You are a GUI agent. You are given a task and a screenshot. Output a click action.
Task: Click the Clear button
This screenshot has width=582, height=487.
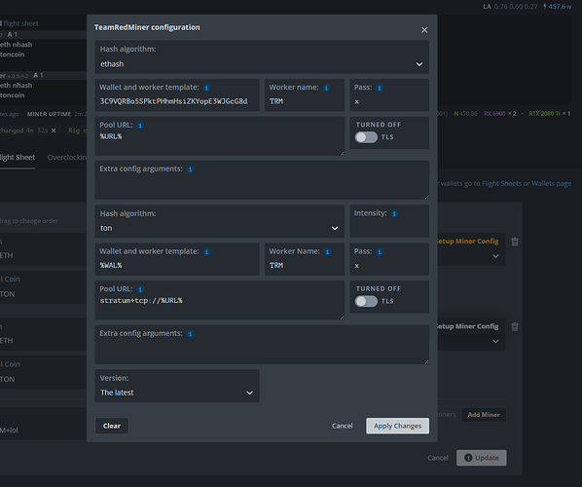coord(112,426)
